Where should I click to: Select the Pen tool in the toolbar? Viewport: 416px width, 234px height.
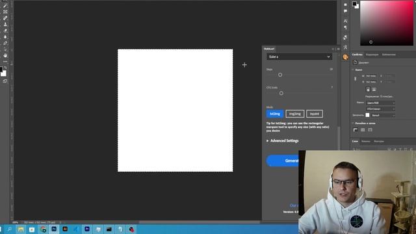point(5,43)
